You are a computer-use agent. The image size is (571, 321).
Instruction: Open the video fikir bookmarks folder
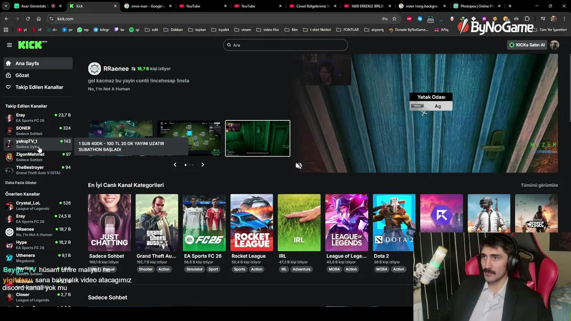(268, 30)
